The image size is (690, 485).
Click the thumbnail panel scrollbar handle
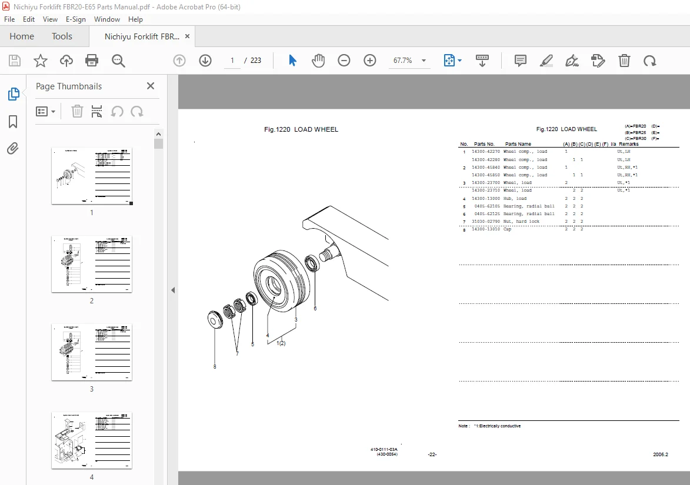pos(158,144)
